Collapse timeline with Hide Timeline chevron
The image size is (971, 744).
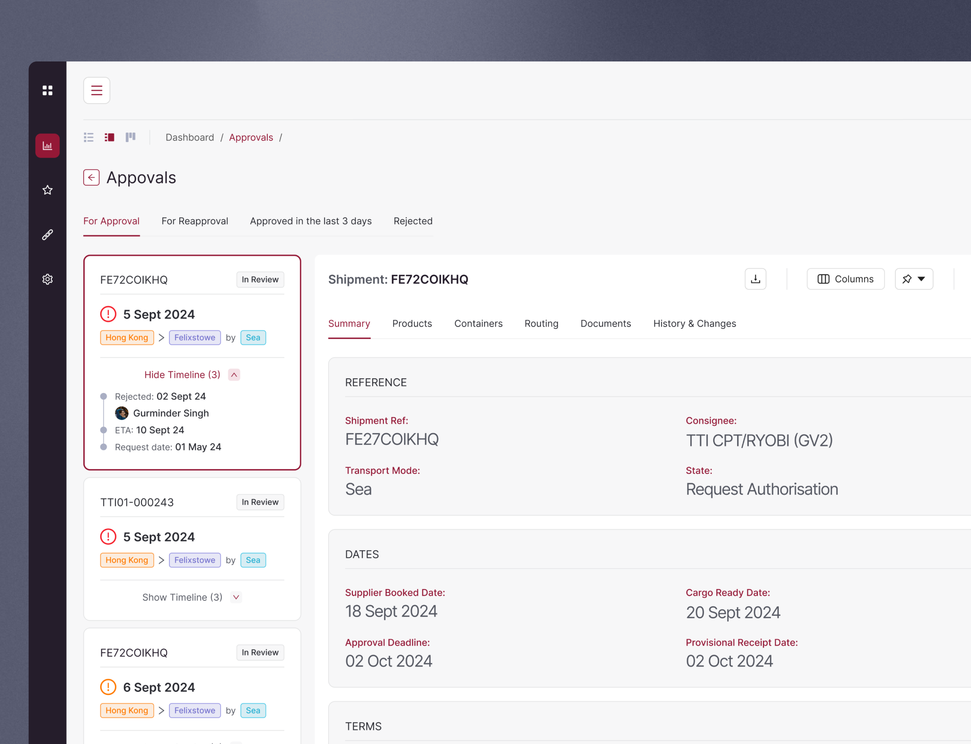(234, 375)
